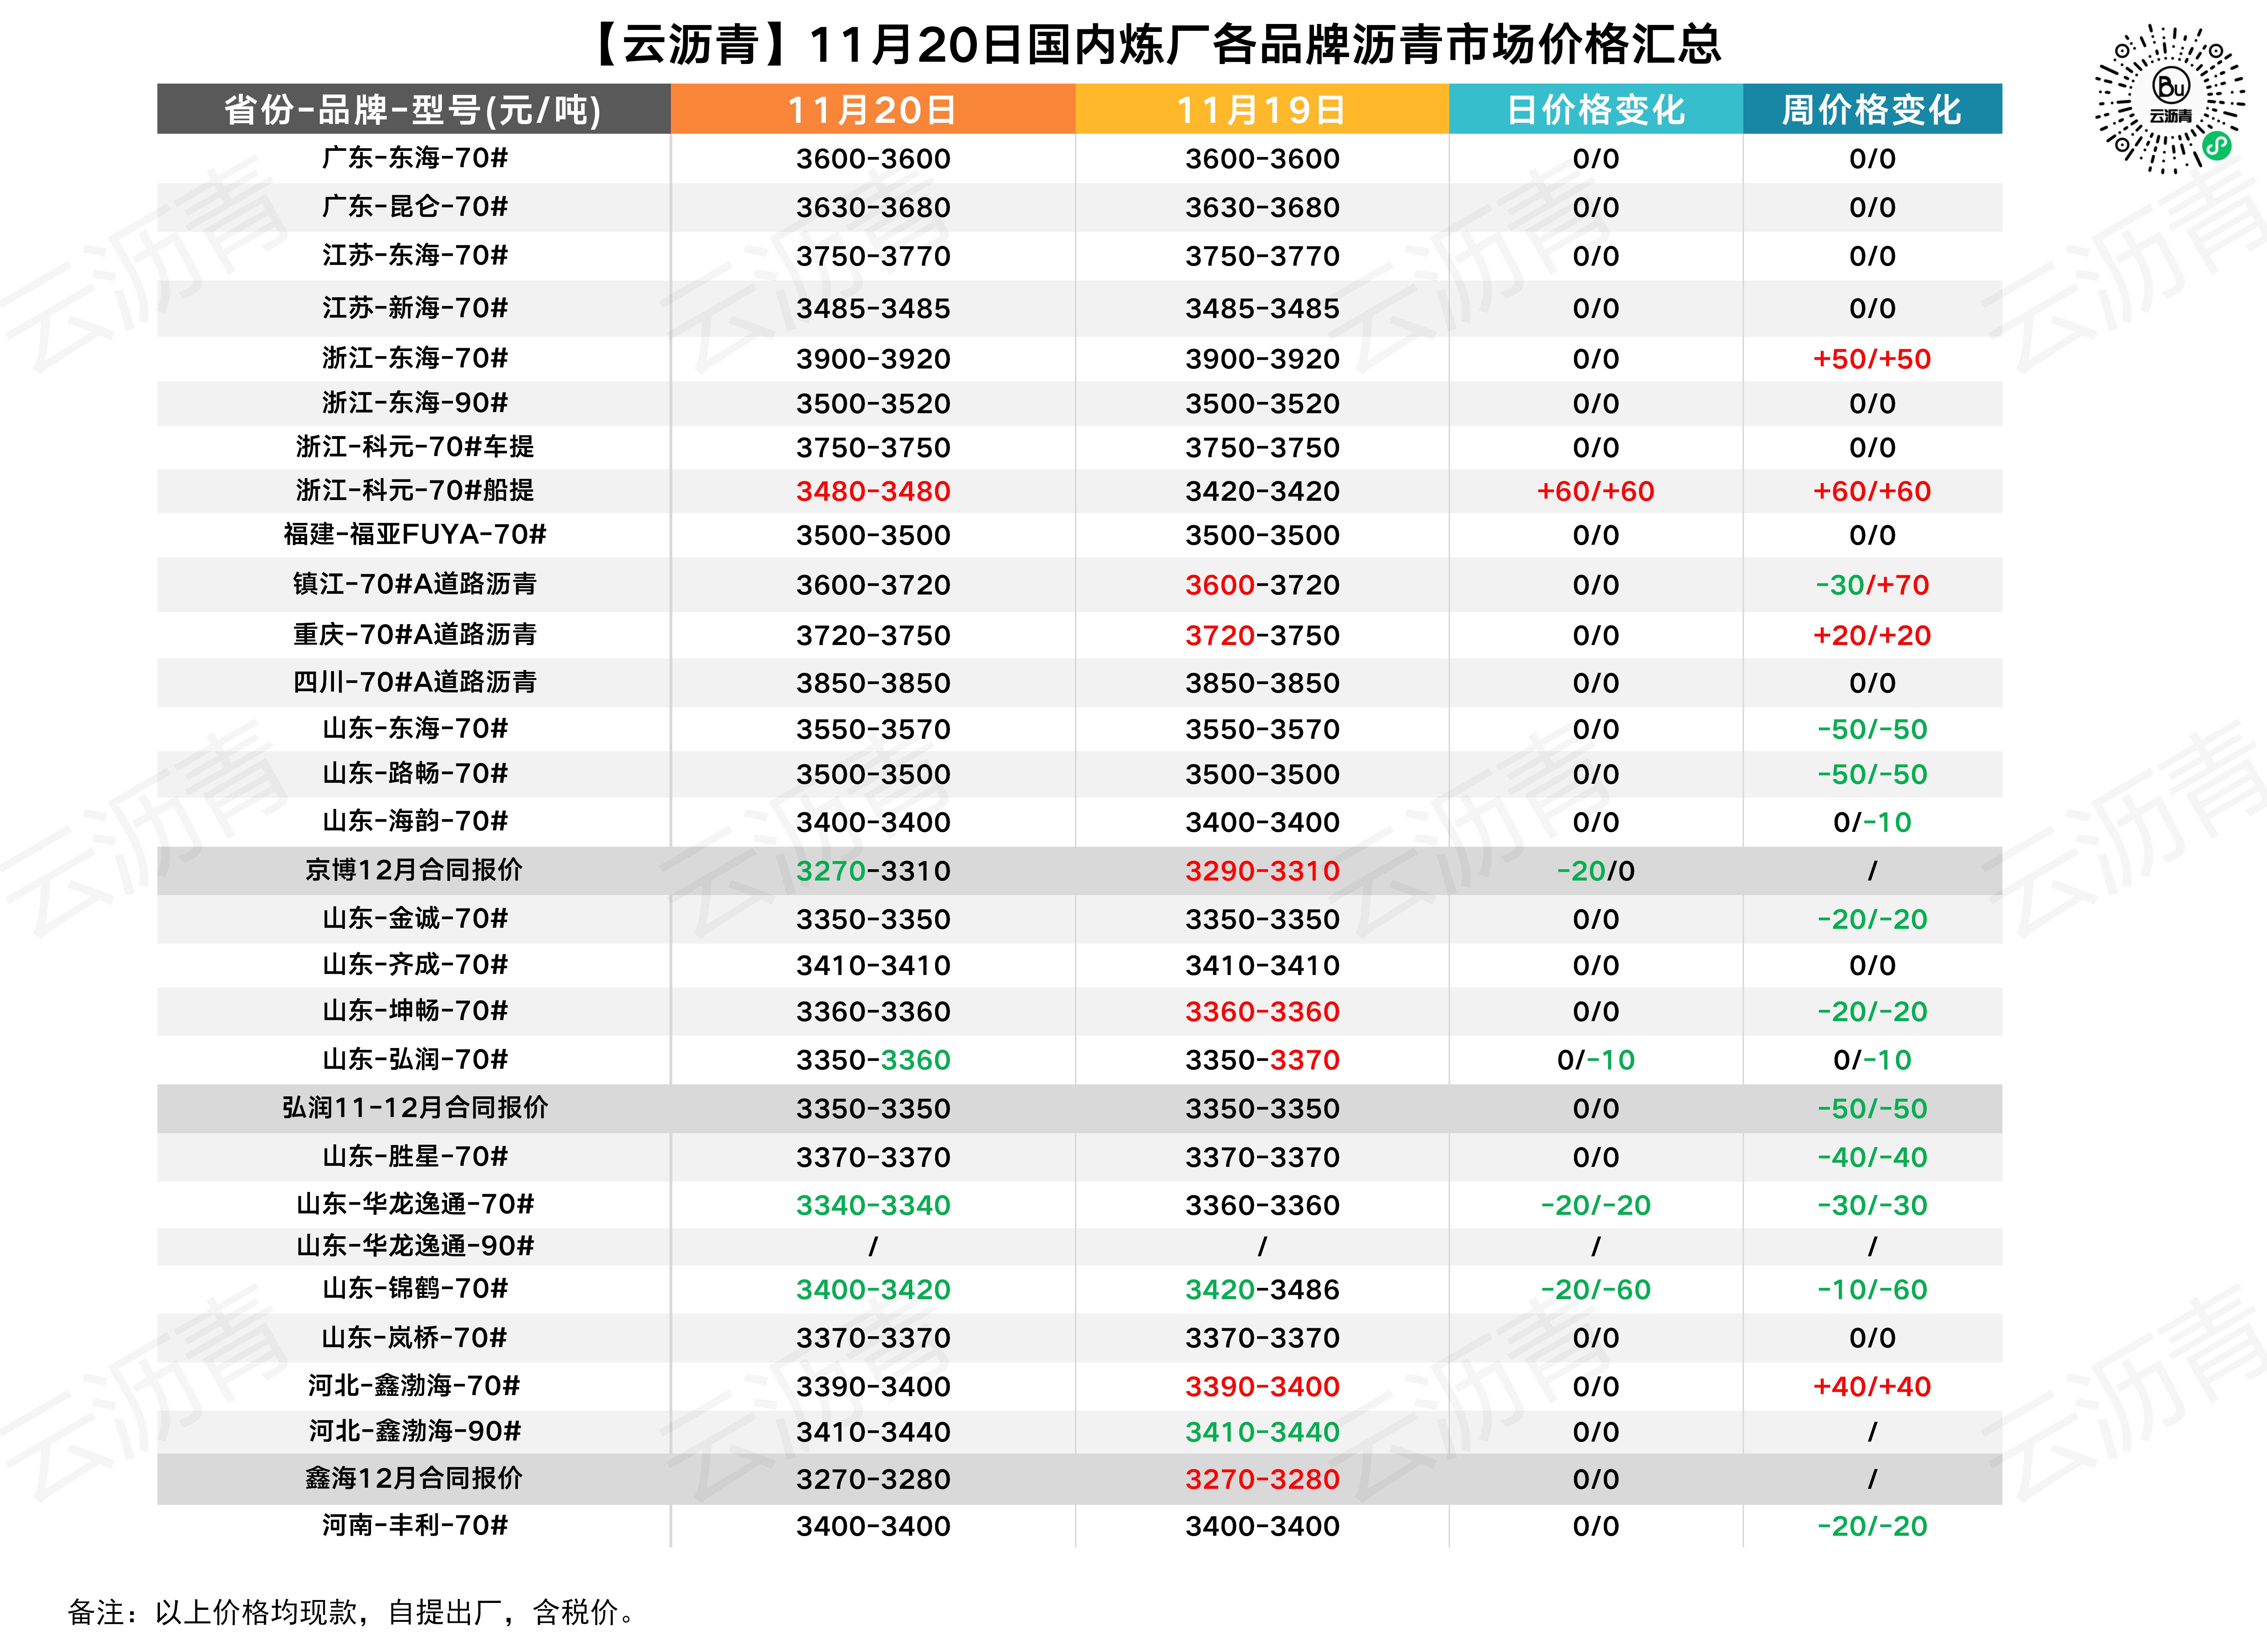The height and width of the screenshot is (1652, 2267).
Task: Select the 四川-70#A道路沥青 row label
Action: pos(415,683)
